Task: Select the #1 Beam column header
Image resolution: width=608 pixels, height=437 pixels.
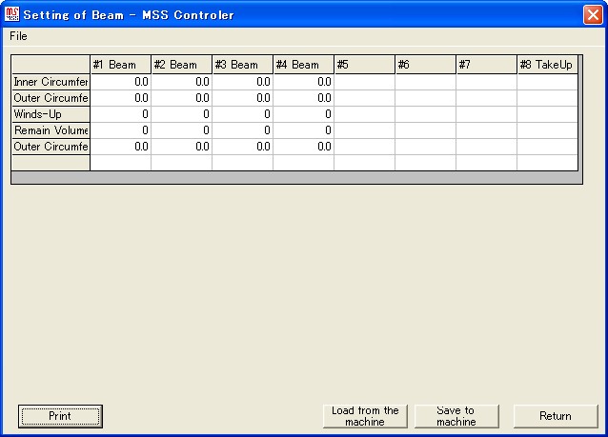Action: (120, 65)
